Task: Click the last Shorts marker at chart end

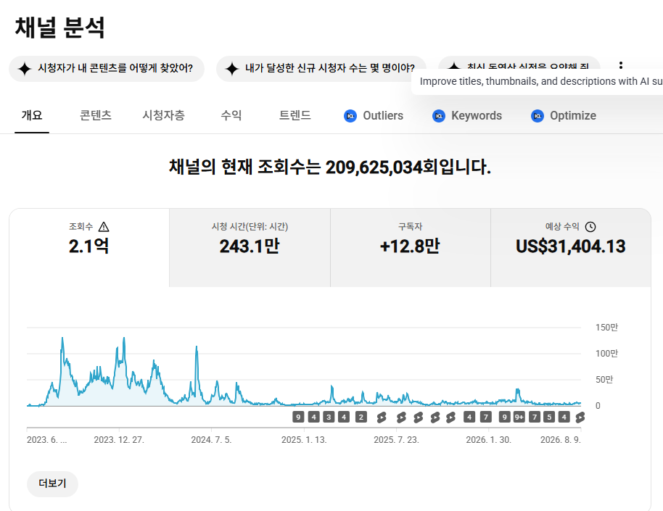Action: point(580,417)
